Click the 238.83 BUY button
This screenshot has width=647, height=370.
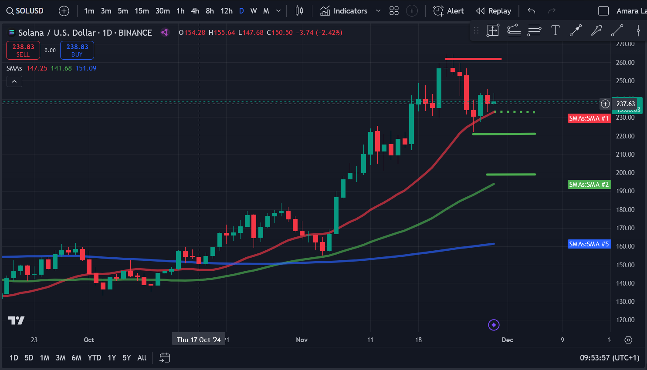coord(77,50)
